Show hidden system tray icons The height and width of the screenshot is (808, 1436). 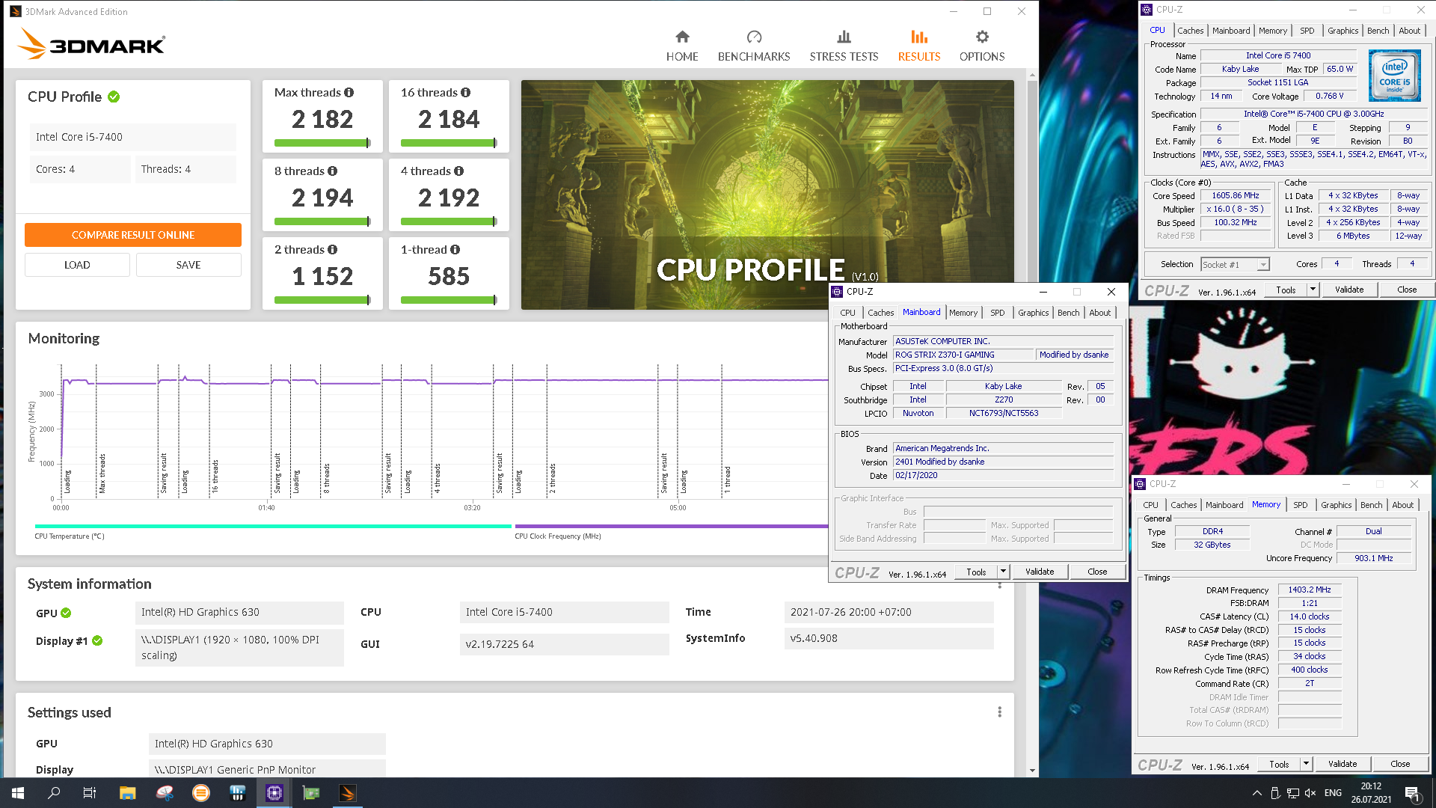pos(1257,793)
